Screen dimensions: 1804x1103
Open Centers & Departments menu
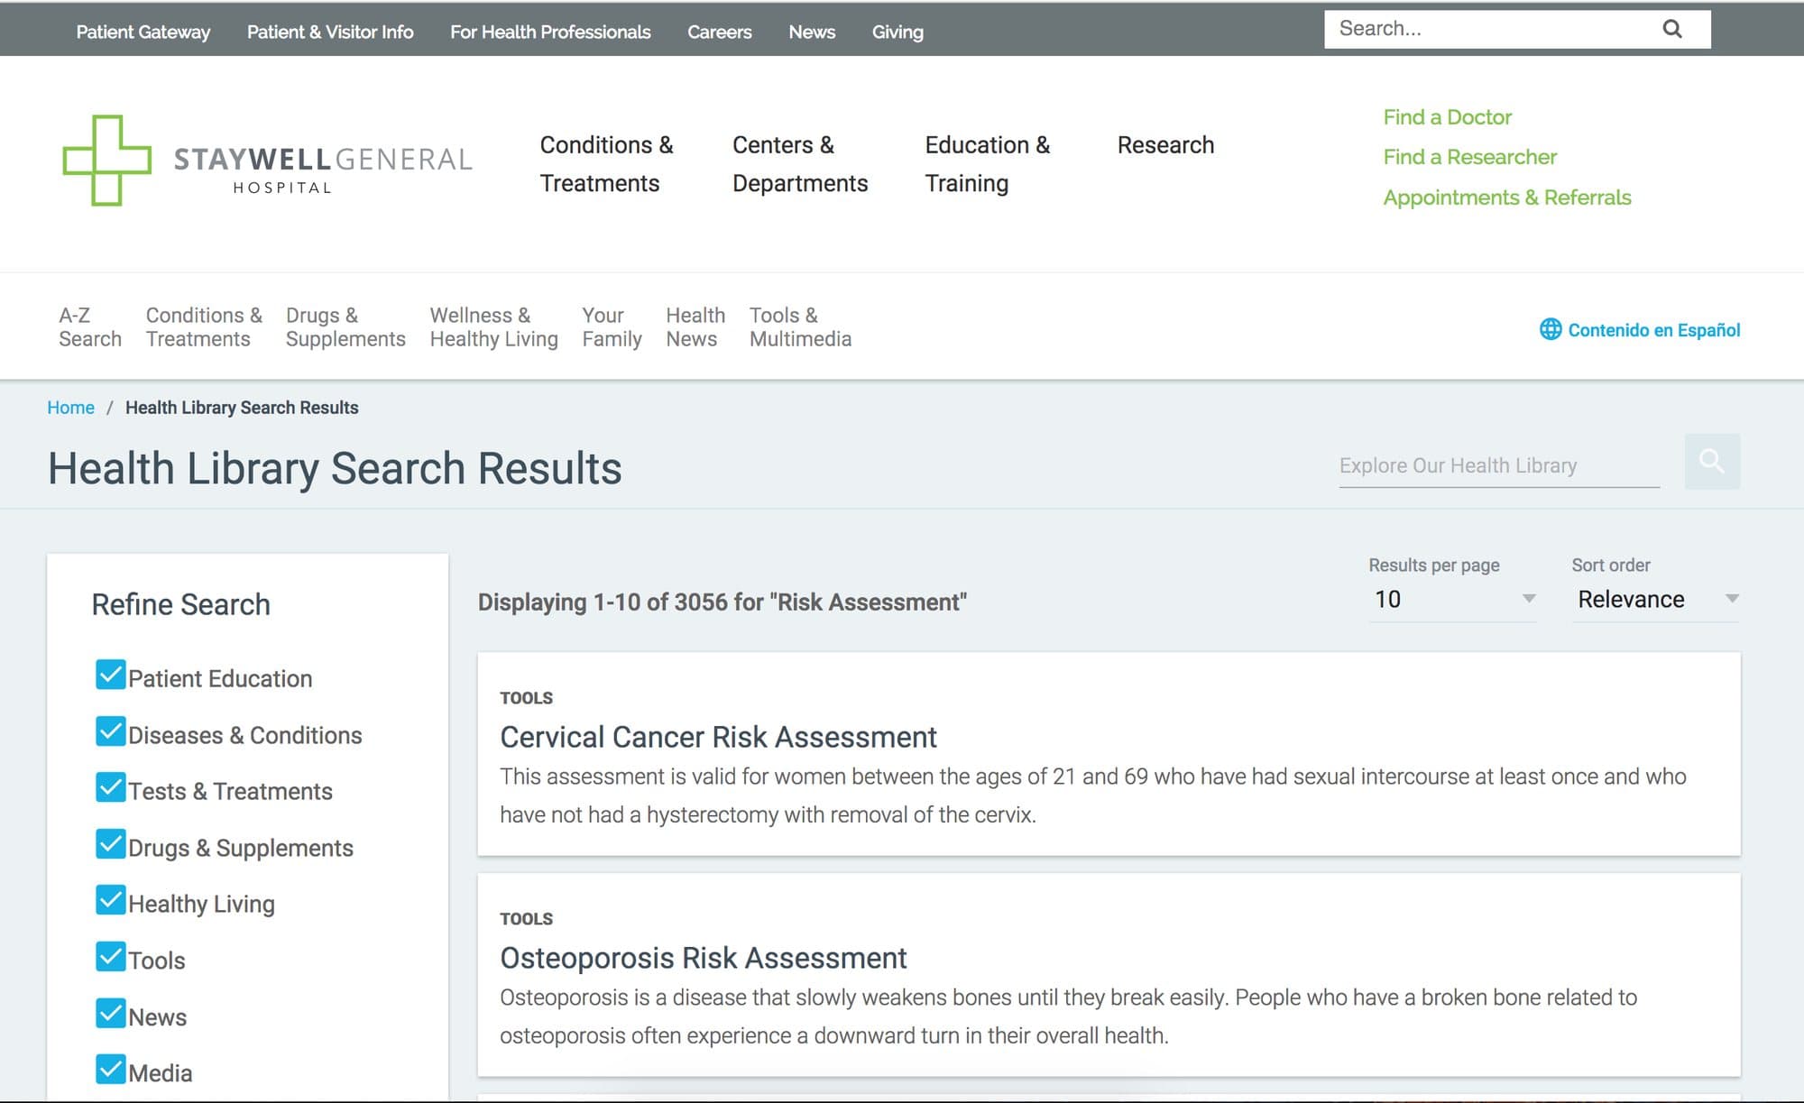coord(800,164)
